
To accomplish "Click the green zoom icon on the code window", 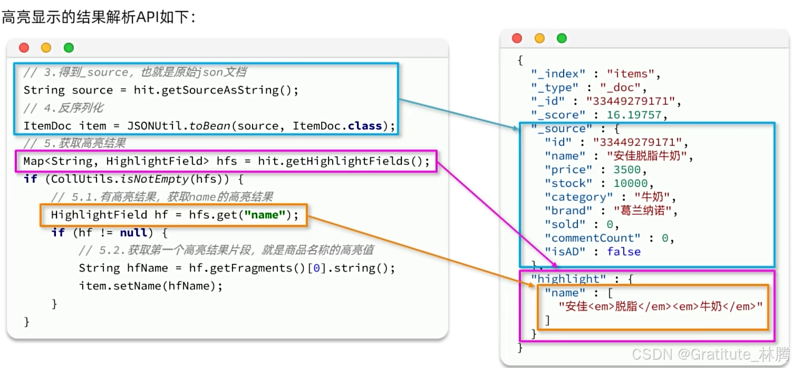I will (68, 47).
